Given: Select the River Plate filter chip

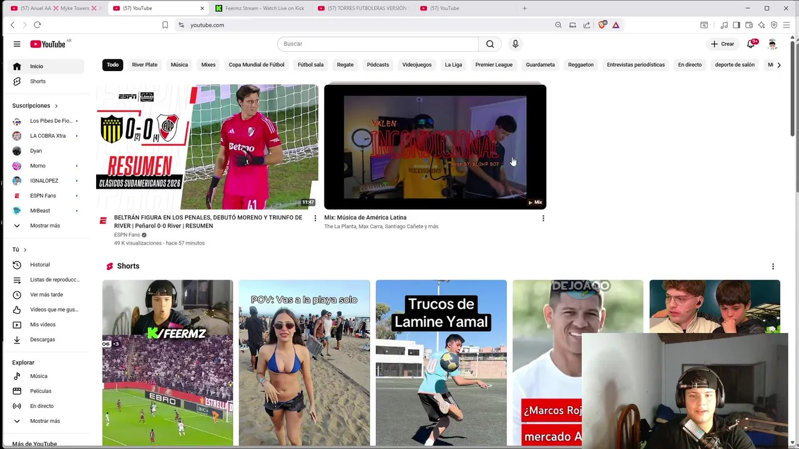Looking at the screenshot, I should click(145, 65).
